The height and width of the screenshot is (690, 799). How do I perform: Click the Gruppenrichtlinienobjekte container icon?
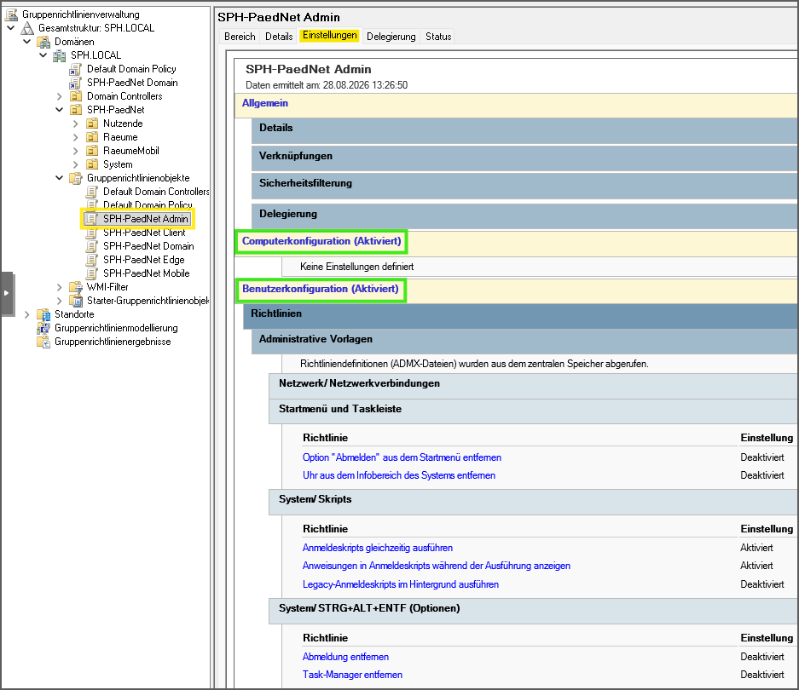[76, 178]
